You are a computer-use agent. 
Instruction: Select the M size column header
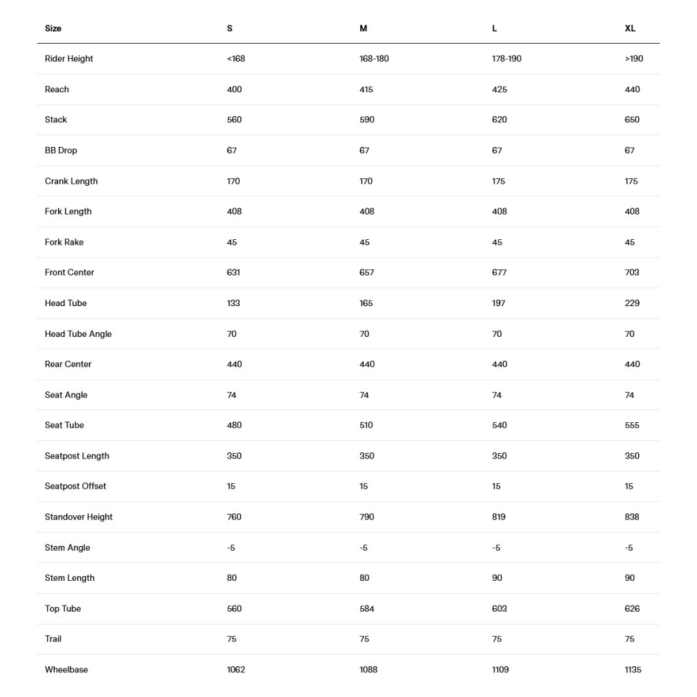[364, 29]
